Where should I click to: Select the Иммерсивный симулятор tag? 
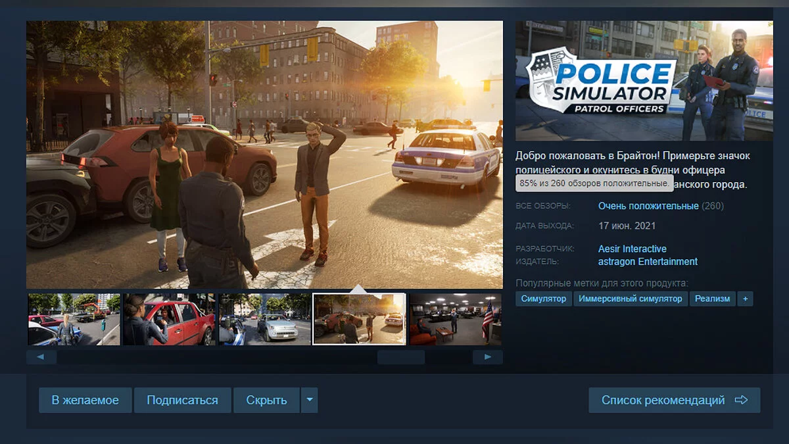pyautogui.click(x=631, y=299)
